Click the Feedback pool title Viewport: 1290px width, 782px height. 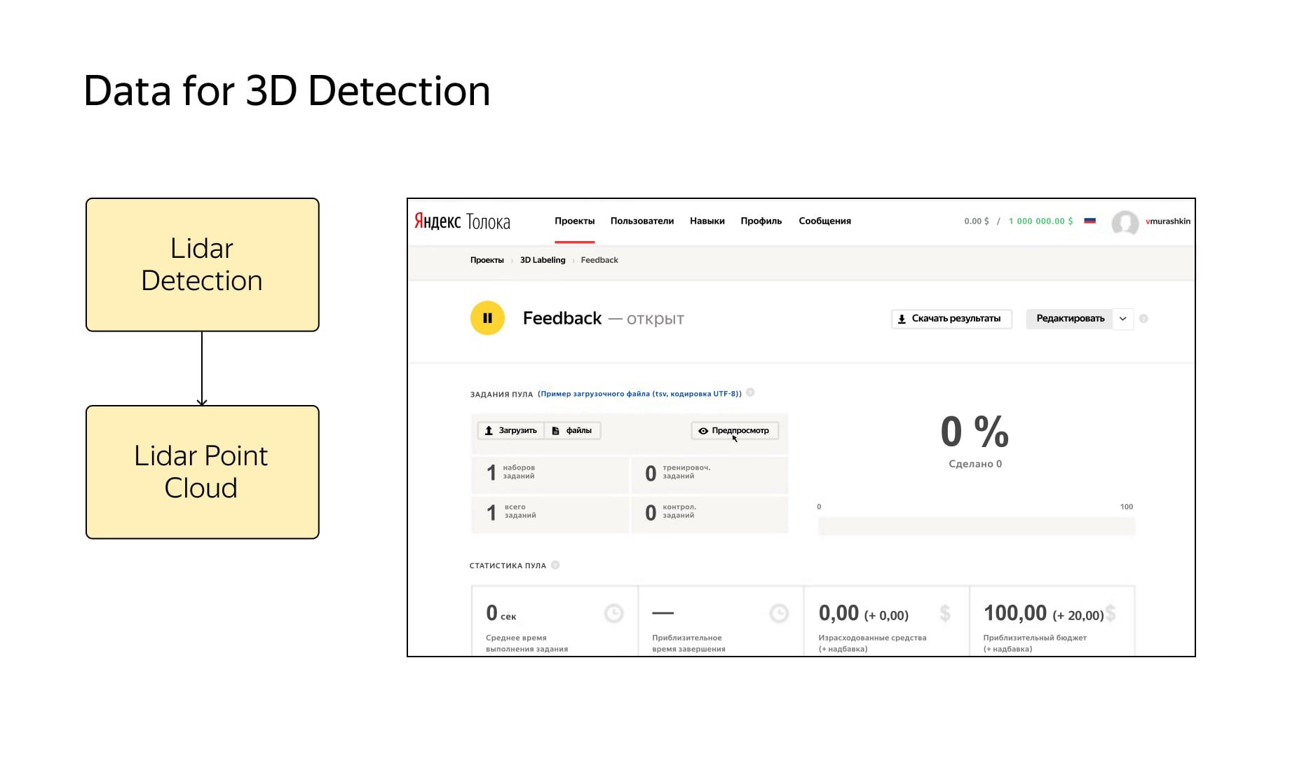tap(562, 319)
